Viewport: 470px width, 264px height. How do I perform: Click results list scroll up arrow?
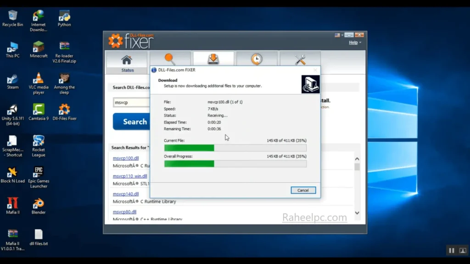[x=357, y=159]
